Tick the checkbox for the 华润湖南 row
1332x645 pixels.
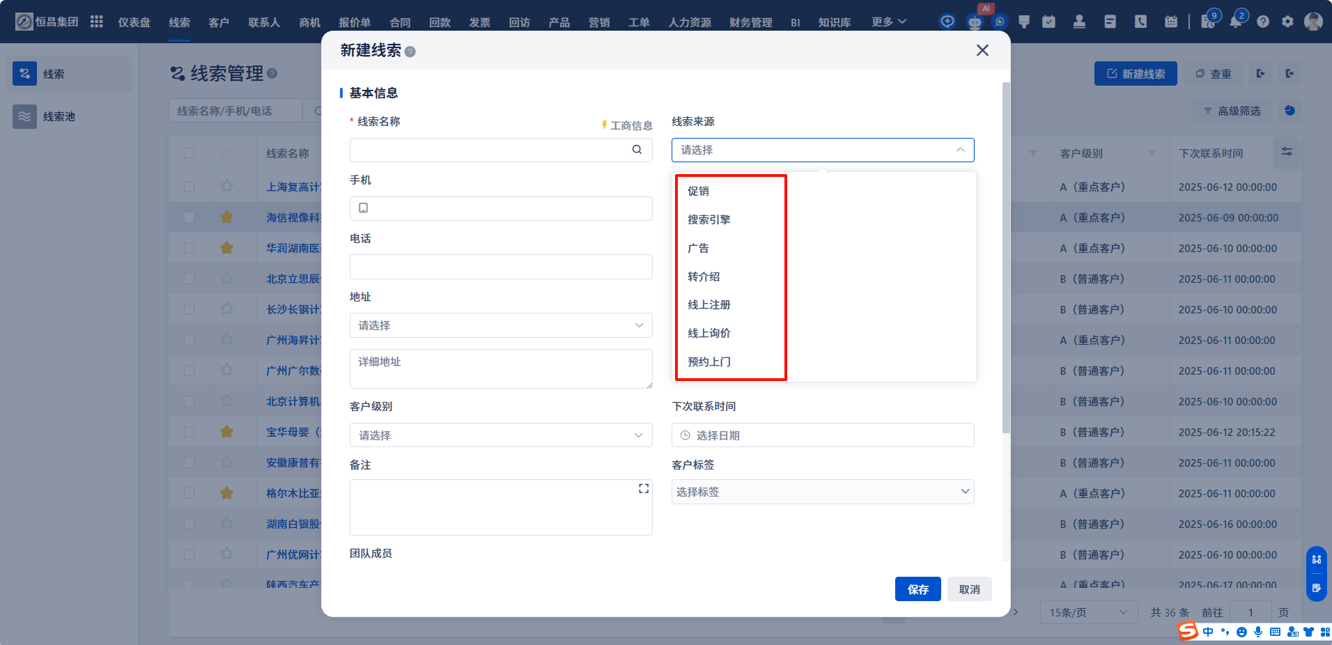[189, 248]
